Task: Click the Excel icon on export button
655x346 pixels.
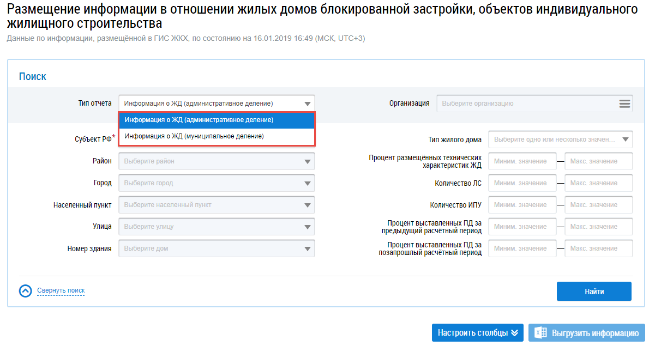Action: coord(540,333)
